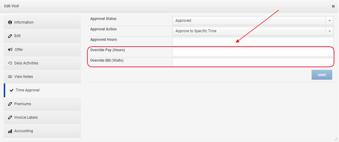The height and width of the screenshot is (142, 339).
Task: Open Premiums tab label
Action: point(23,104)
